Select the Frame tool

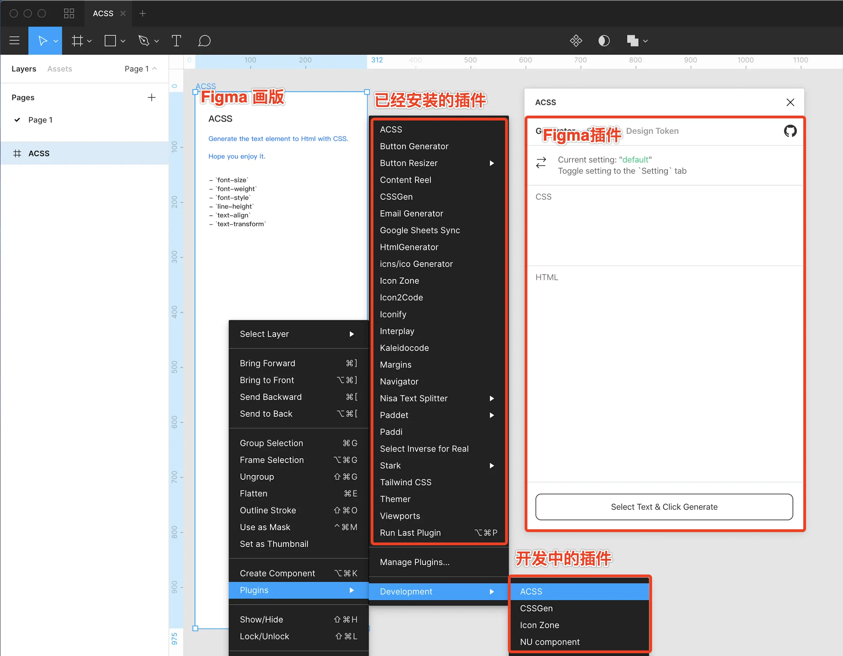(77, 40)
